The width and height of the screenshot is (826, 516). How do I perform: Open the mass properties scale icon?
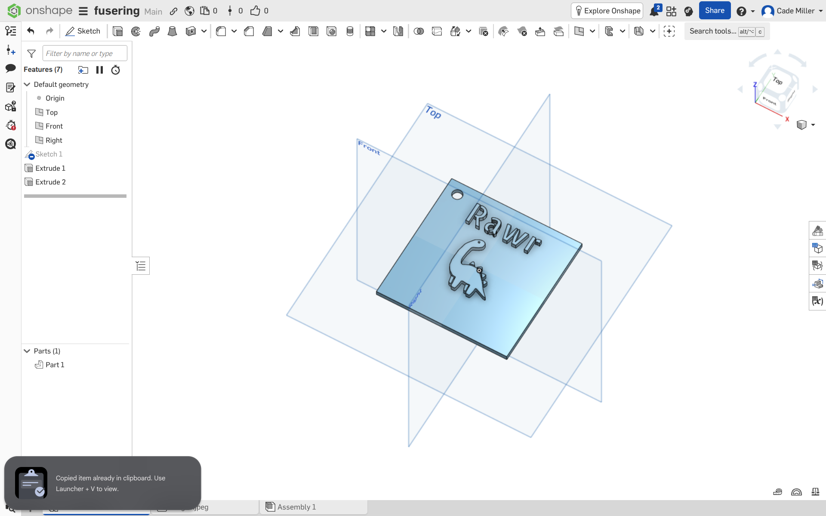[x=815, y=492]
